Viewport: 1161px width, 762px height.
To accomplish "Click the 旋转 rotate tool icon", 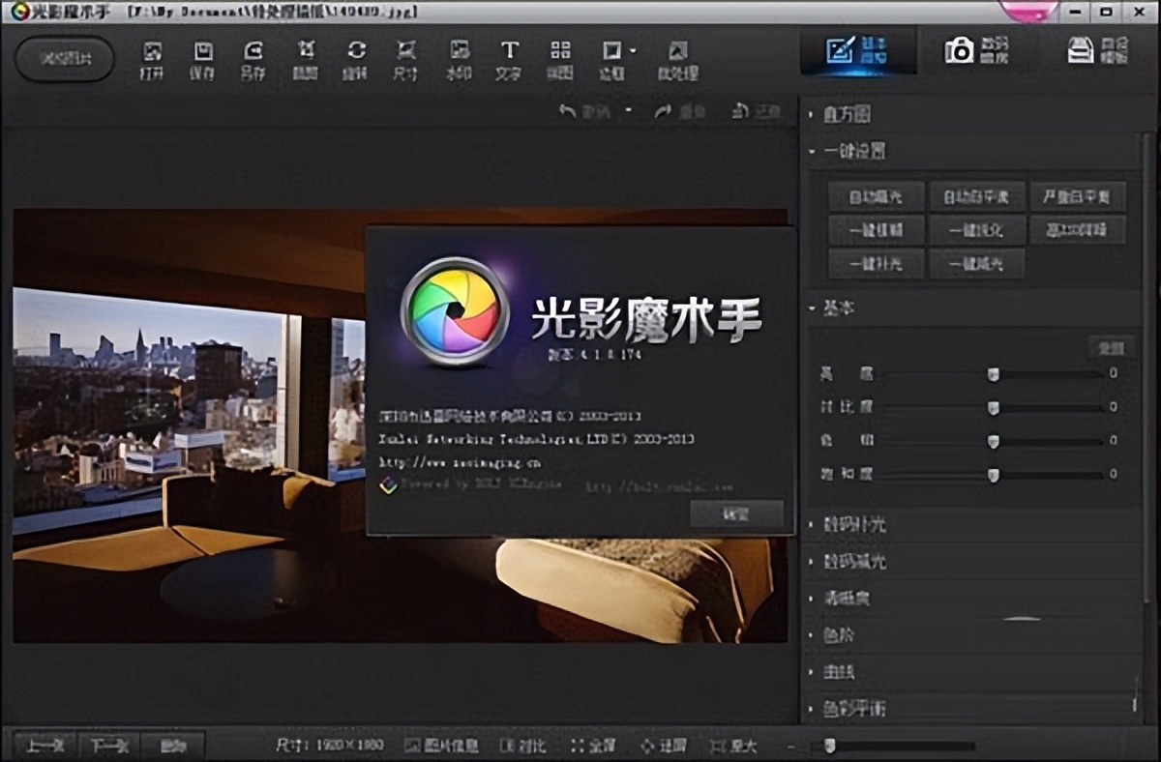I will tap(355, 56).
